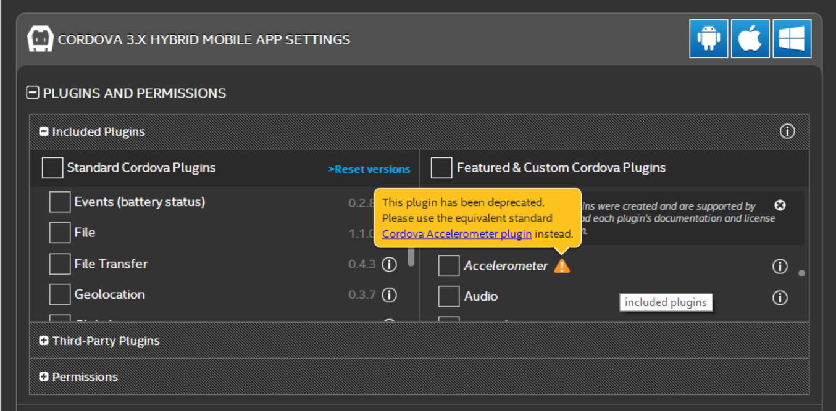The height and width of the screenshot is (411, 836).
Task: Expand the Third-Party Plugins section
Action: coord(44,341)
